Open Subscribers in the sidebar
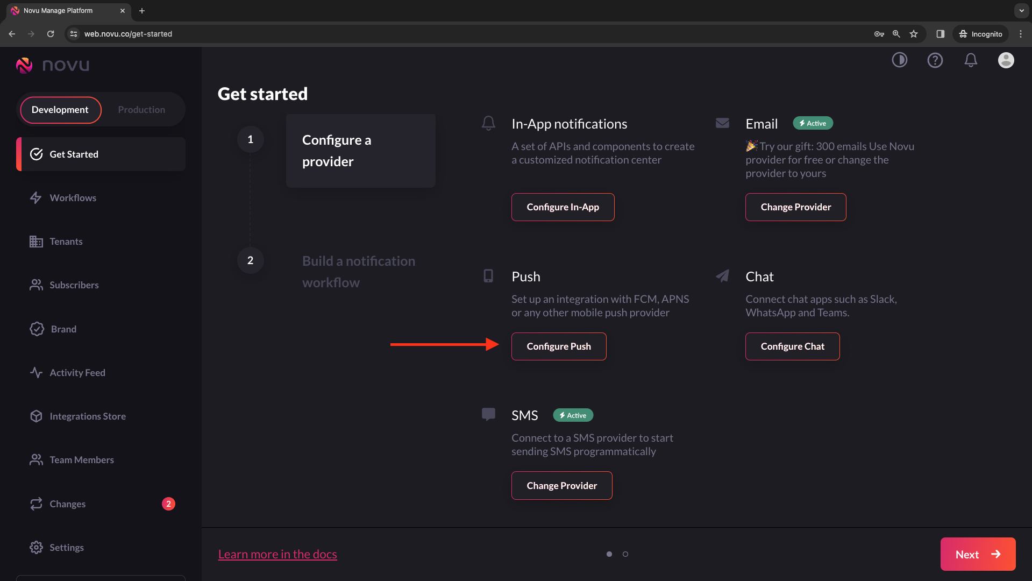The image size is (1032, 581). tap(101, 285)
